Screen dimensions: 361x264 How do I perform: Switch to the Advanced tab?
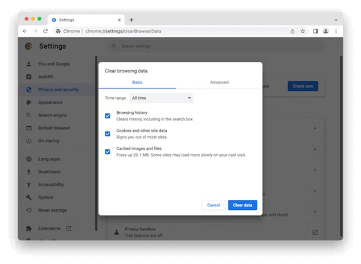(219, 82)
